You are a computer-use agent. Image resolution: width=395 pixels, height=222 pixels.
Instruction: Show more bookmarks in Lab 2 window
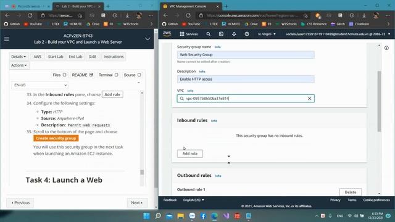click(x=151, y=24)
